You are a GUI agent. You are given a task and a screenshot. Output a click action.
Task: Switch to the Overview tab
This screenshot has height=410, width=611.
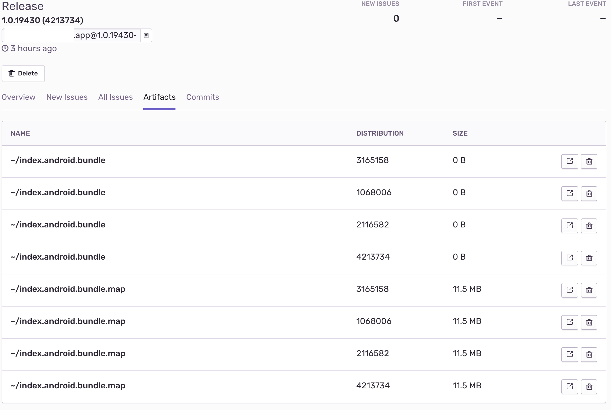click(x=18, y=97)
